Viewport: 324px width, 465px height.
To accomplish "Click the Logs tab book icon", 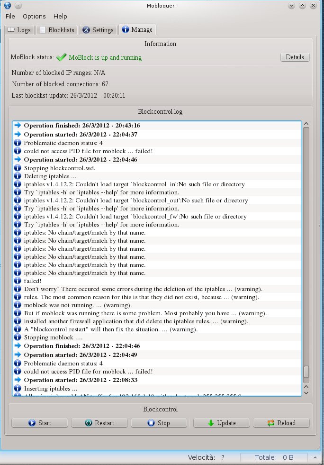I will 11,30.
